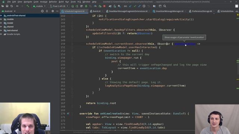Click the Search Everywhere magnifier icon
Screen dimensions: 239x134
click(165, 6)
